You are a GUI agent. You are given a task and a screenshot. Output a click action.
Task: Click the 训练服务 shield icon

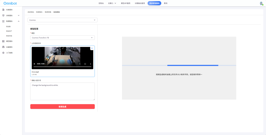tap(3, 15)
